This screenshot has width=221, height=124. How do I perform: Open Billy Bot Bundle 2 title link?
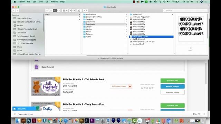pyautogui.click(x=84, y=104)
